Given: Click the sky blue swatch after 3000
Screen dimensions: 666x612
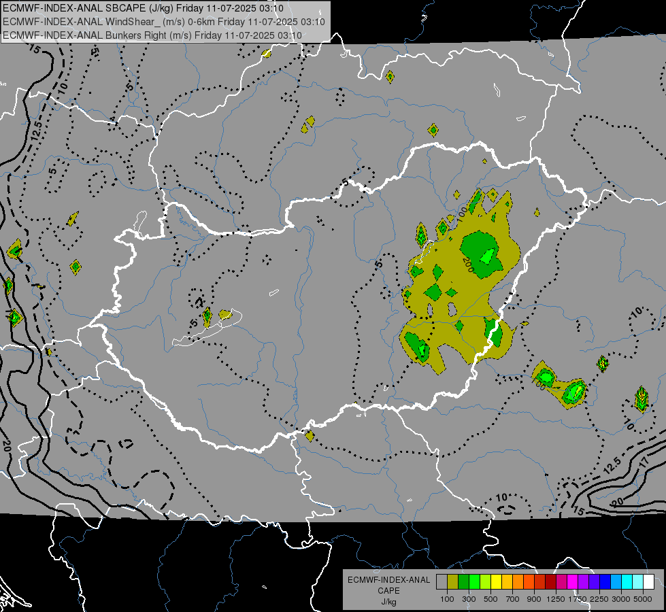Looking at the screenshot, I should point(616,581).
